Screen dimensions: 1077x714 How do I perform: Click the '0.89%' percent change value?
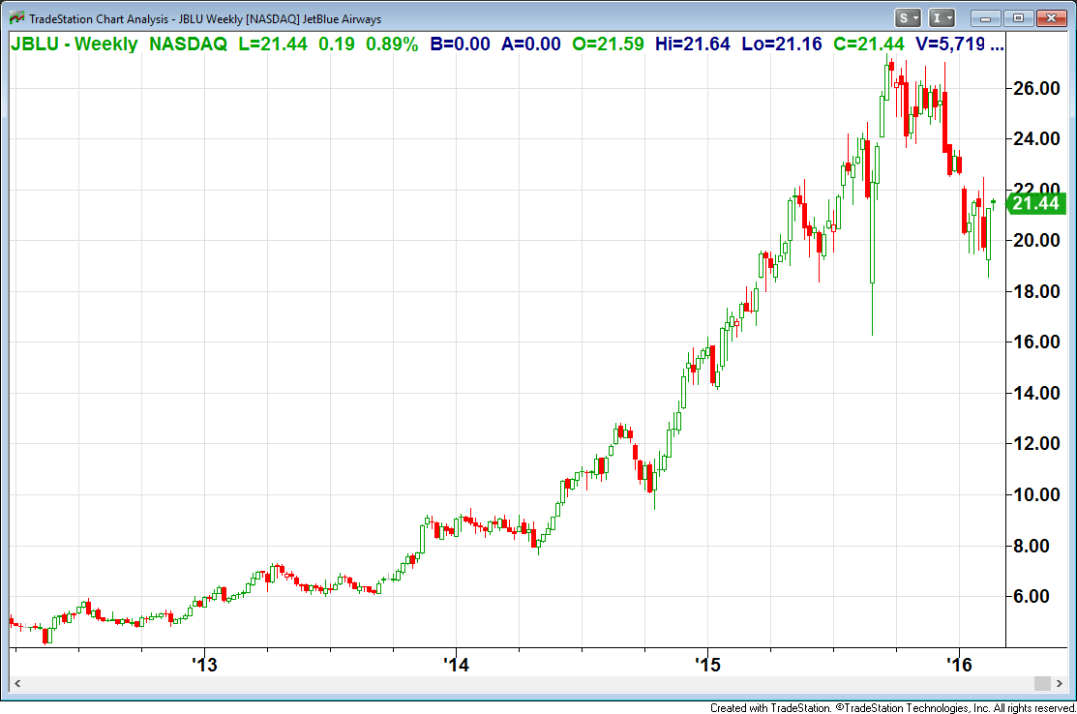point(392,44)
